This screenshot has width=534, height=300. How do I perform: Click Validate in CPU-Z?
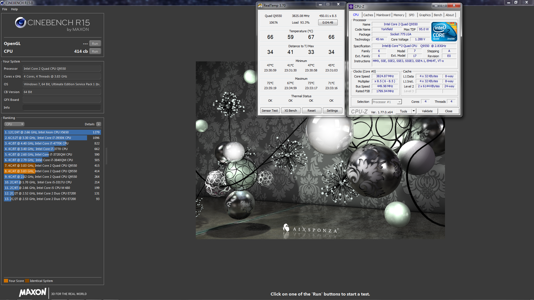click(x=427, y=111)
